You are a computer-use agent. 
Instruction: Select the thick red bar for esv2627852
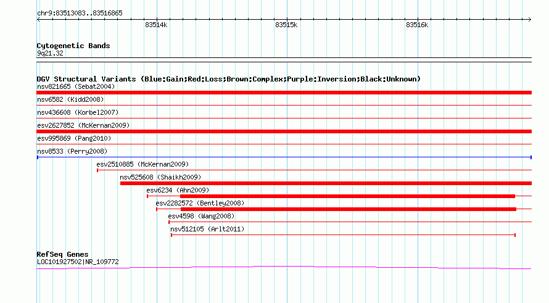point(284,131)
